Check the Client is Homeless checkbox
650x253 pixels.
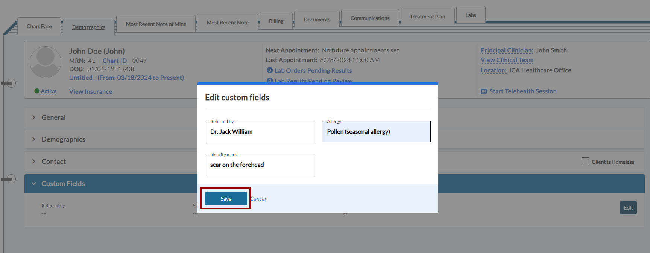[585, 162]
